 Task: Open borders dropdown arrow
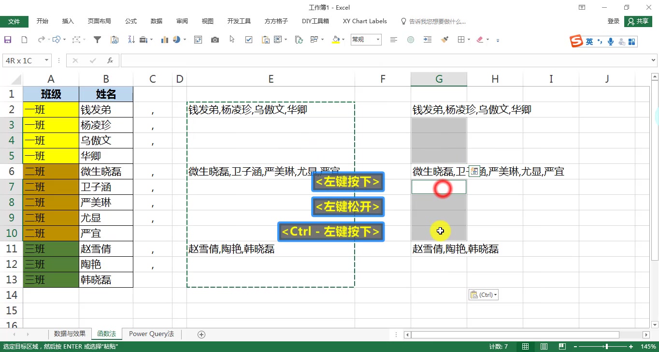pyautogui.click(x=469, y=40)
